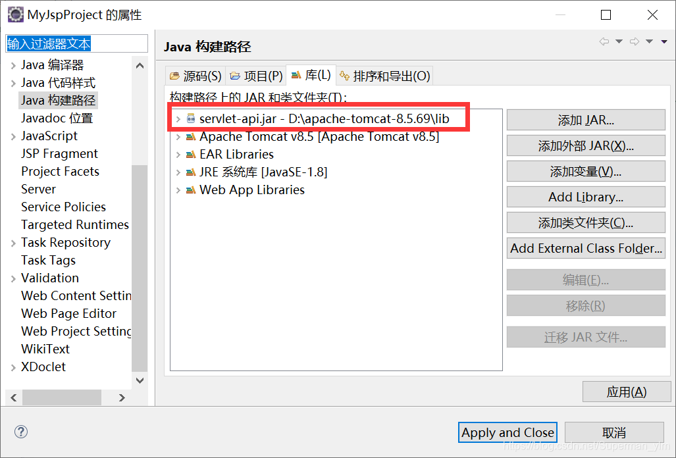Click the sidebar scrollbar down arrow
The image size is (676, 458).
(x=140, y=380)
